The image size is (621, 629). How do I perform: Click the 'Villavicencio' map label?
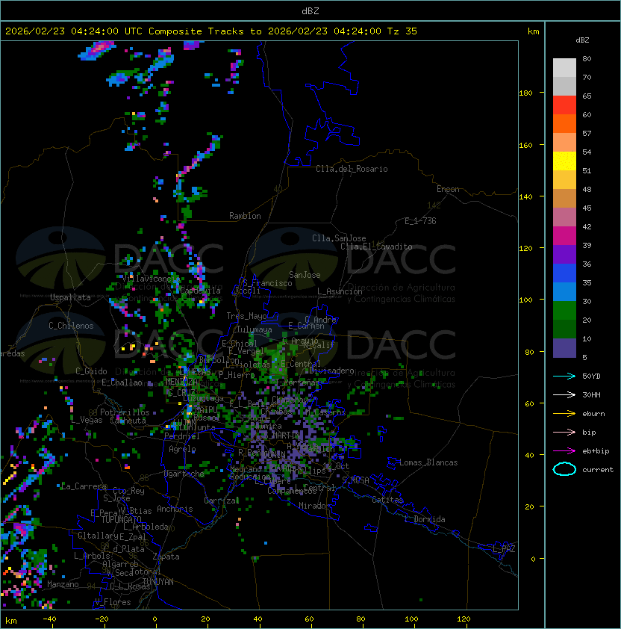tap(150, 279)
